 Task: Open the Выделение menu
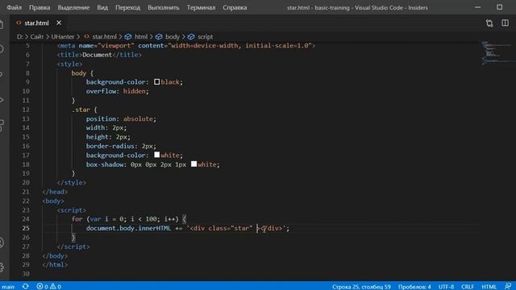click(73, 7)
